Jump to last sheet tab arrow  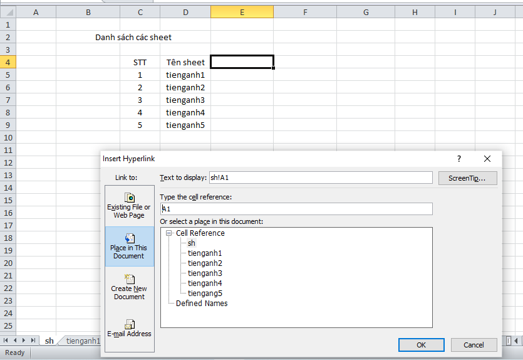click(33, 341)
